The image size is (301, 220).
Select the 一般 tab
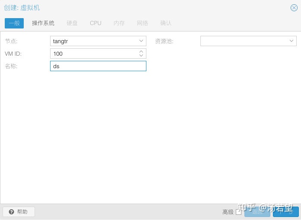pyautogui.click(x=14, y=23)
